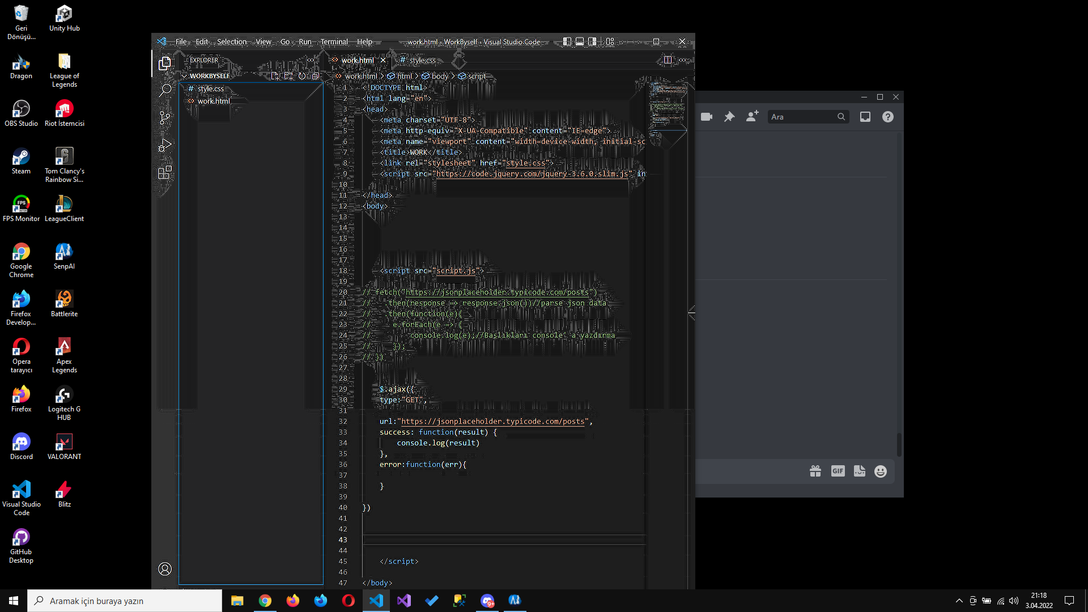
Task: Open the sticker picker in Discord
Action: click(x=860, y=471)
